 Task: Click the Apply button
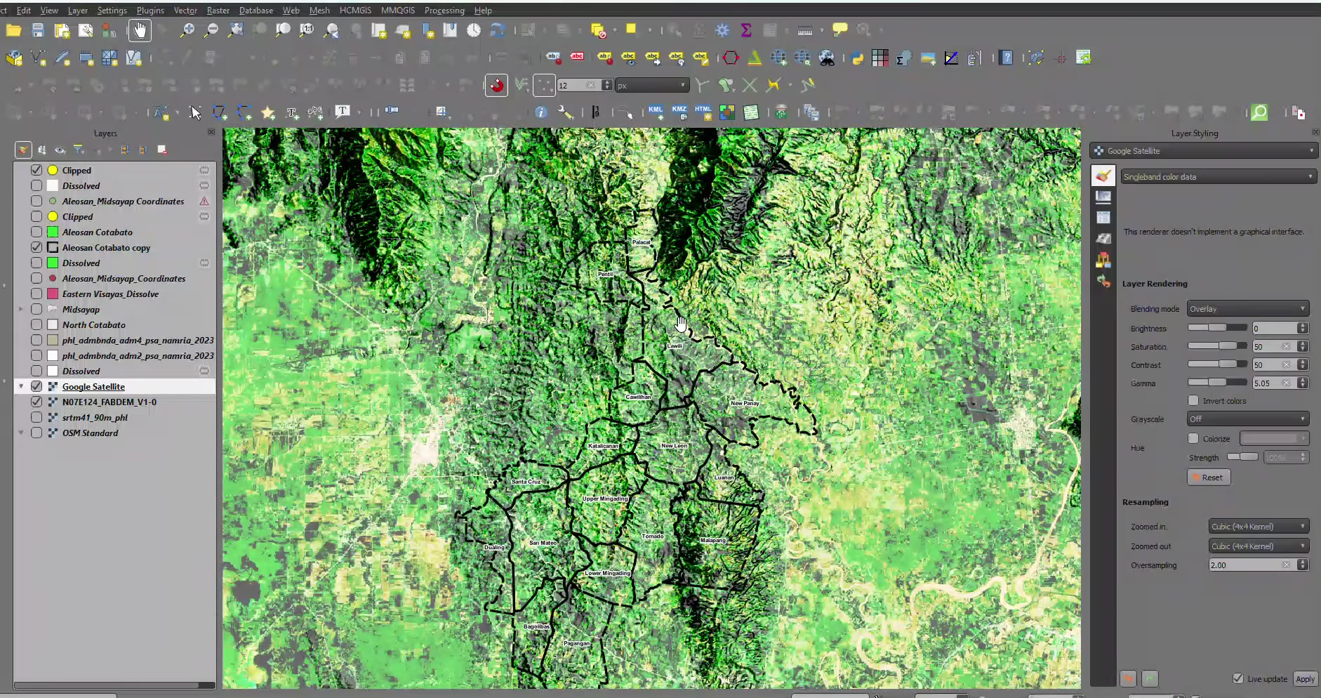(x=1305, y=679)
